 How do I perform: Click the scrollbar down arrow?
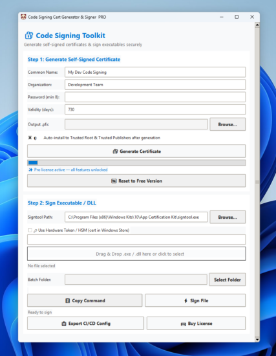click(257, 340)
